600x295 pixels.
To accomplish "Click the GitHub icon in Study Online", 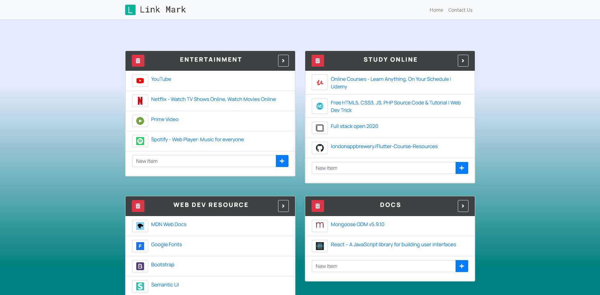I will coord(320,148).
